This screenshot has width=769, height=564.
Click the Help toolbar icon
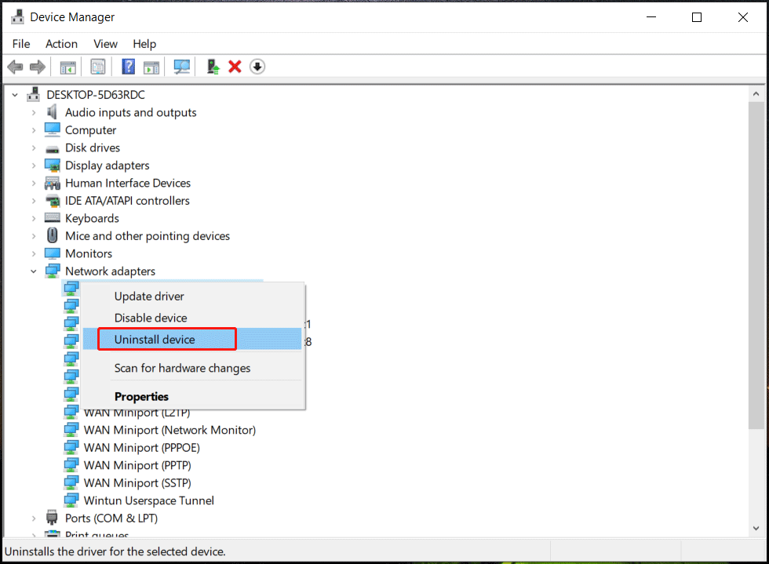pos(127,66)
